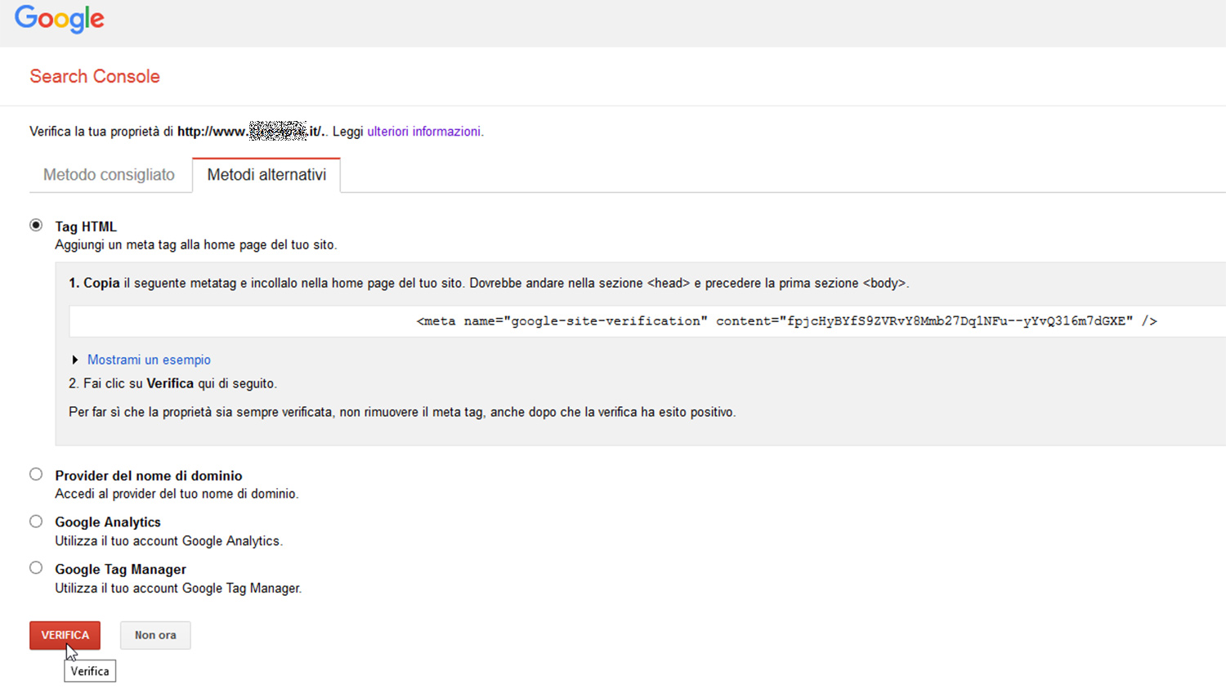The image size is (1226, 694).
Task: Switch to the Metodo consigliato tab
Action: pos(109,175)
